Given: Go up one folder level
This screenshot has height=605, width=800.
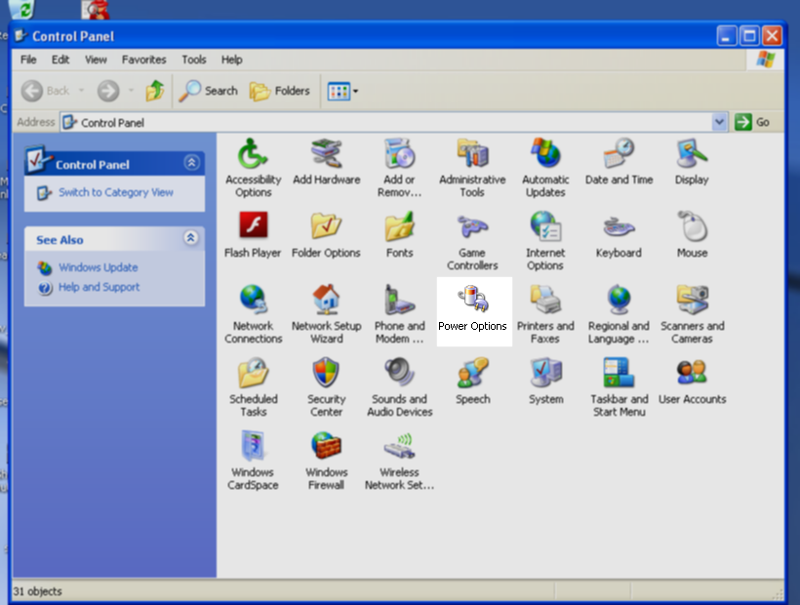Looking at the screenshot, I should [x=154, y=91].
